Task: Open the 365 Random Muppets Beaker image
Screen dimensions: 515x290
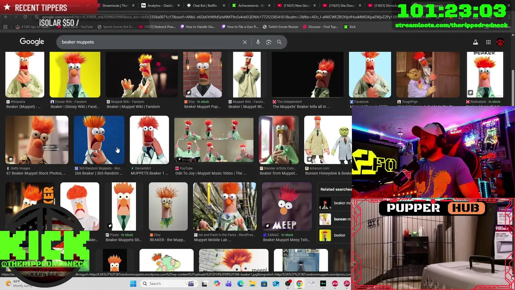Action: (99, 140)
